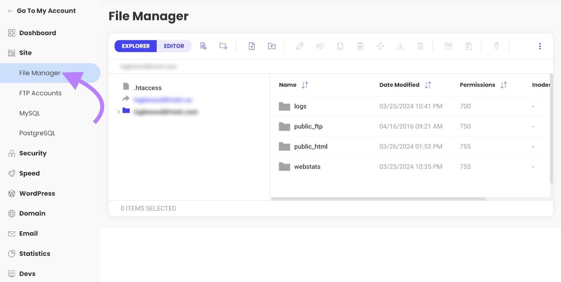Viewport: 561px width, 282px height.
Task: Click the Edit pencil icon
Action: point(300,46)
